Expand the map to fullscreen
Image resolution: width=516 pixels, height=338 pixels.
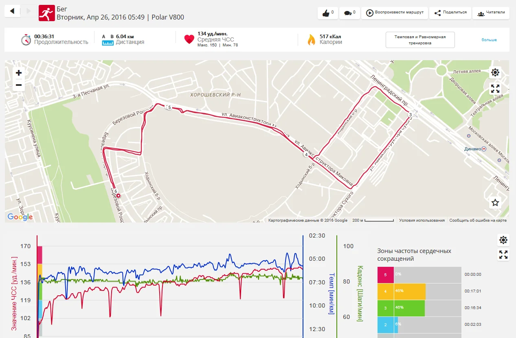click(x=495, y=89)
